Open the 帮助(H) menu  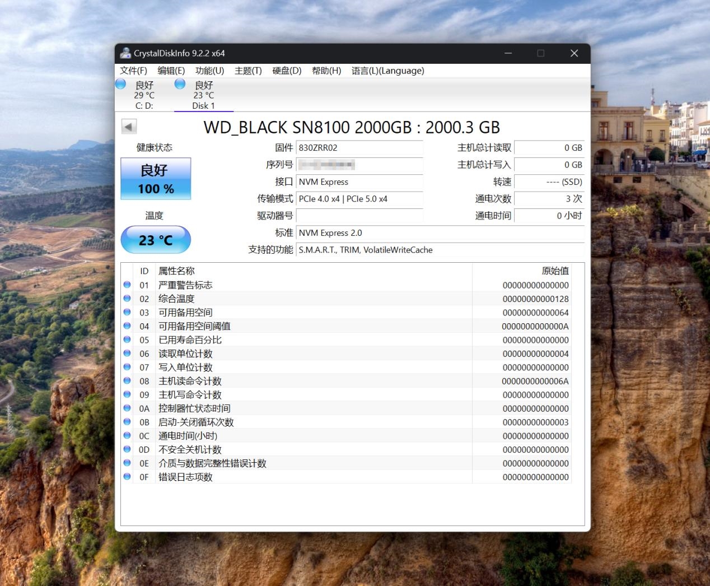[326, 71]
